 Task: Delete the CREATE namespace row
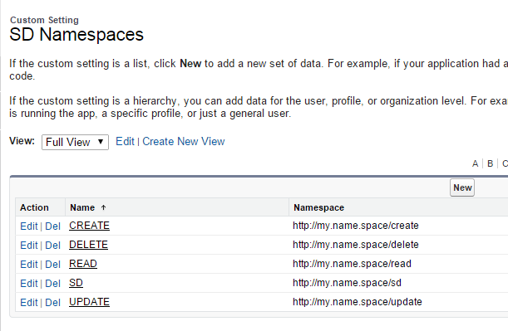coord(53,226)
